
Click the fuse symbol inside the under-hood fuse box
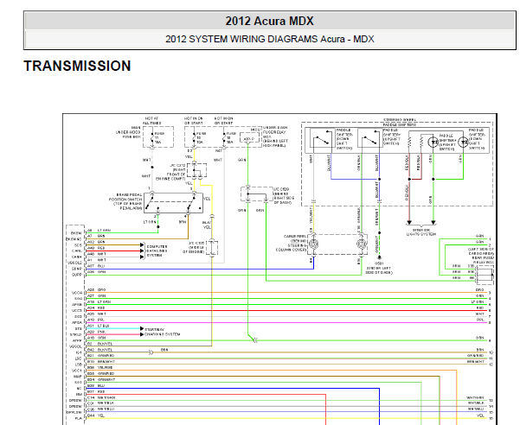coord(152,138)
